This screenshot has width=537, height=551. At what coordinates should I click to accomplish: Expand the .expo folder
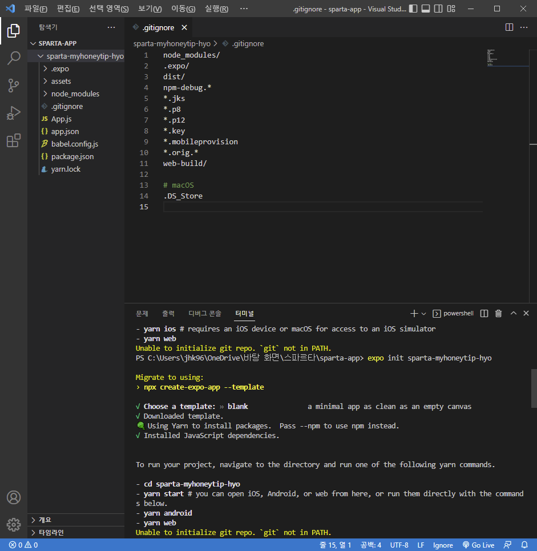point(76,68)
